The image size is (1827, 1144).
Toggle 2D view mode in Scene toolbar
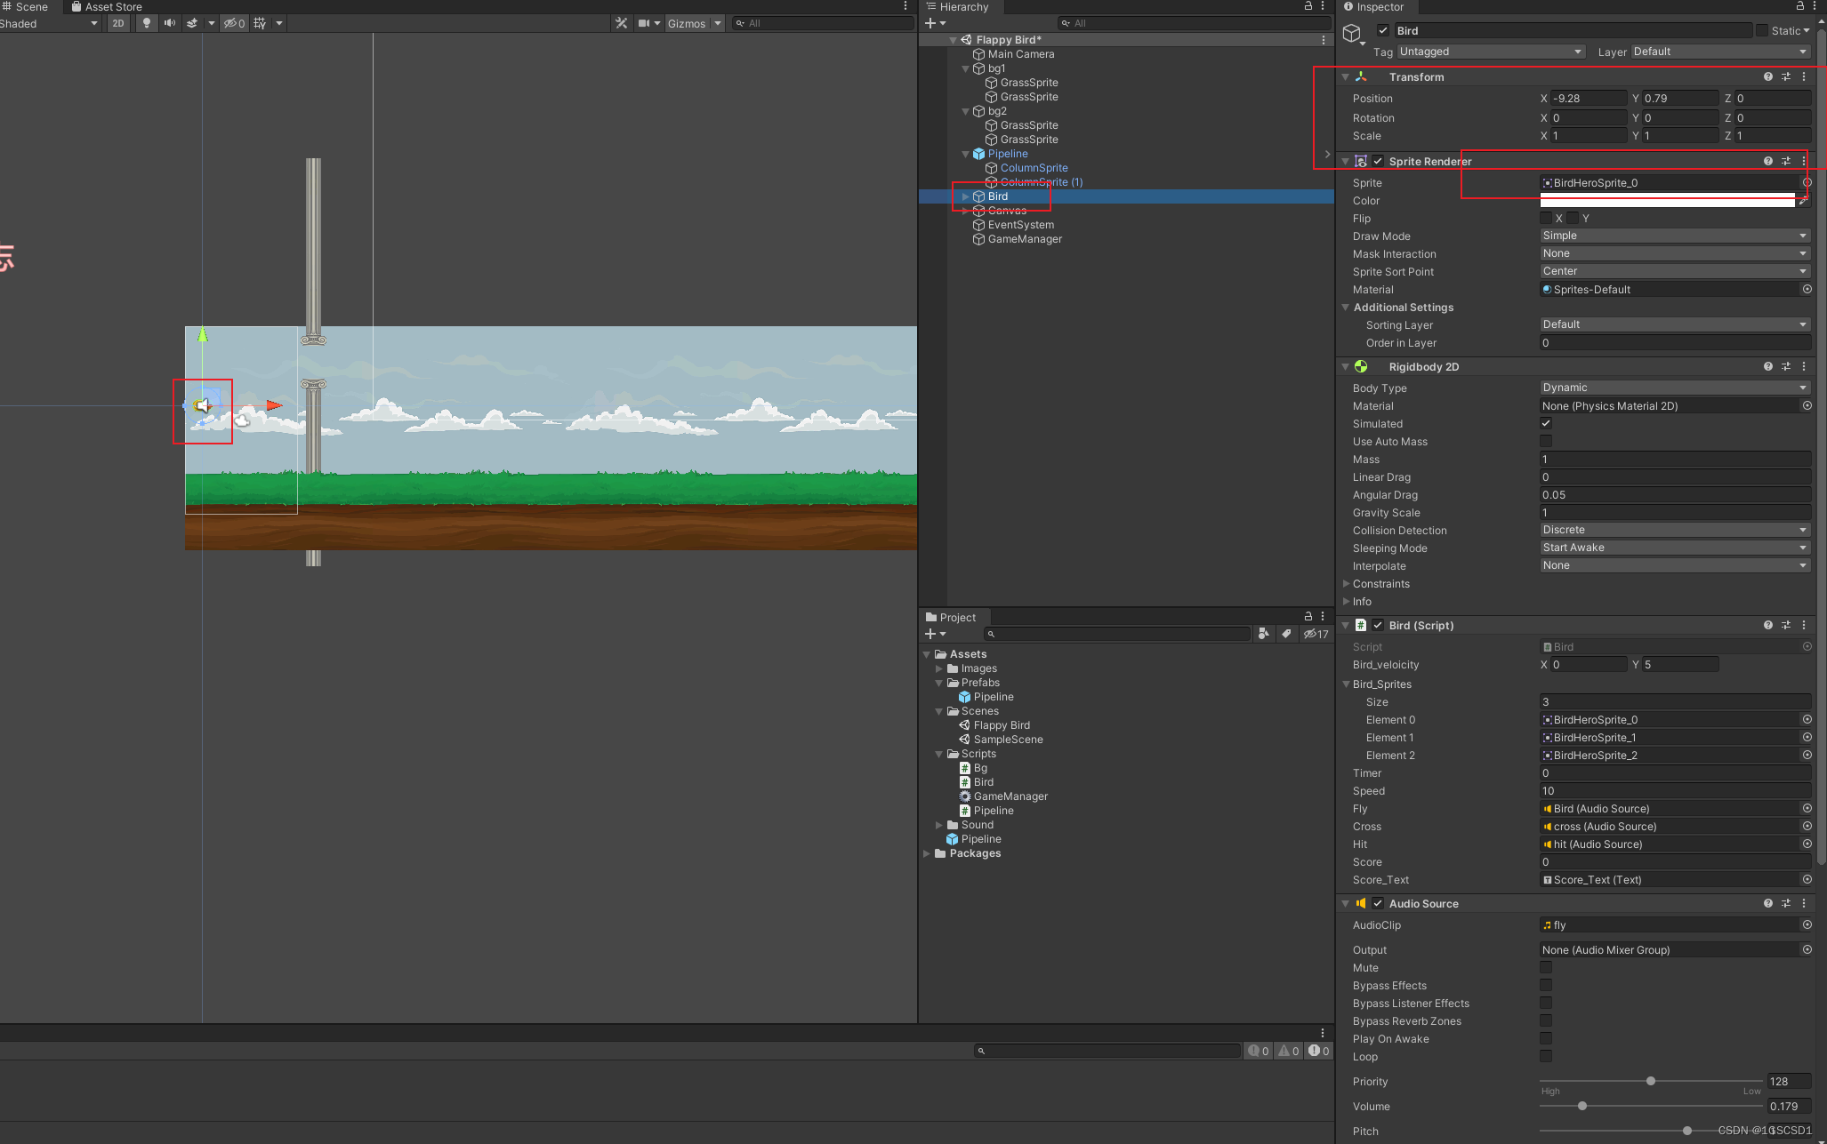click(118, 23)
